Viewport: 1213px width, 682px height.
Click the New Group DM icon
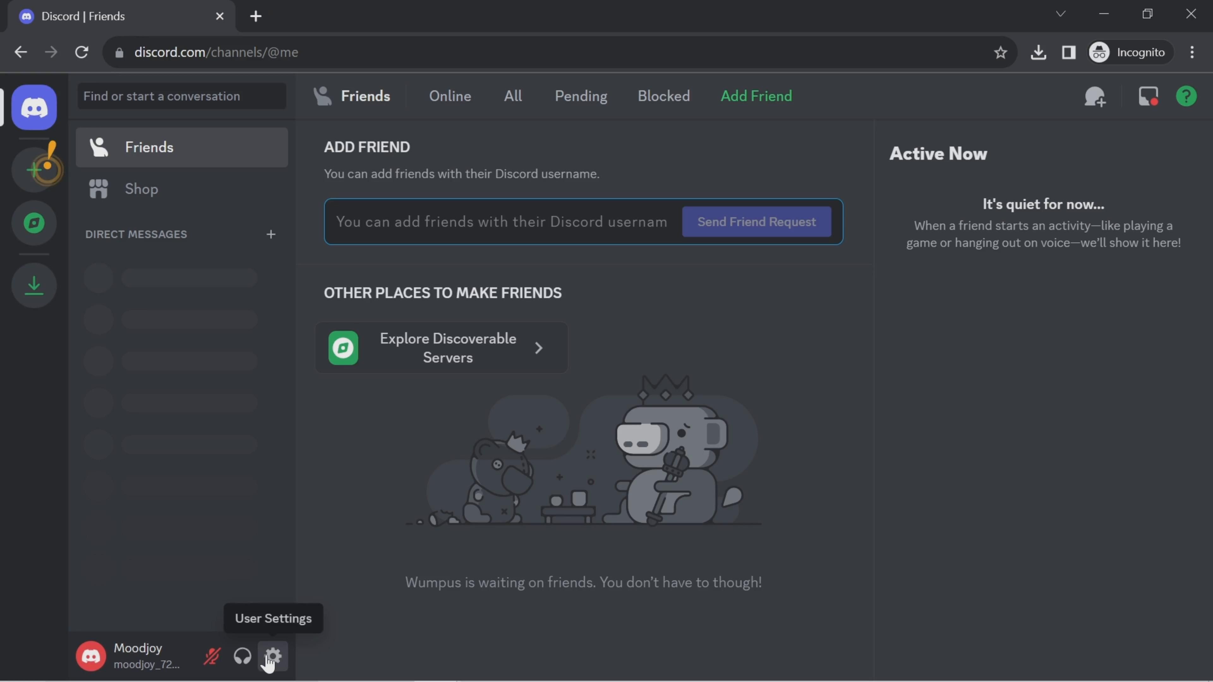(1095, 97)
